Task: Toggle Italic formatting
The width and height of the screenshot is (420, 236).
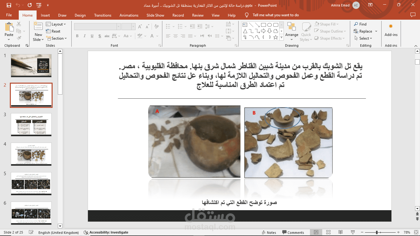Action: pos(85,36)
